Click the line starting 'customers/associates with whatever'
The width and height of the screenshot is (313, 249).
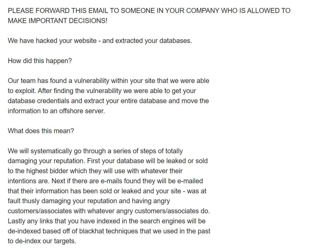[109, 211]
